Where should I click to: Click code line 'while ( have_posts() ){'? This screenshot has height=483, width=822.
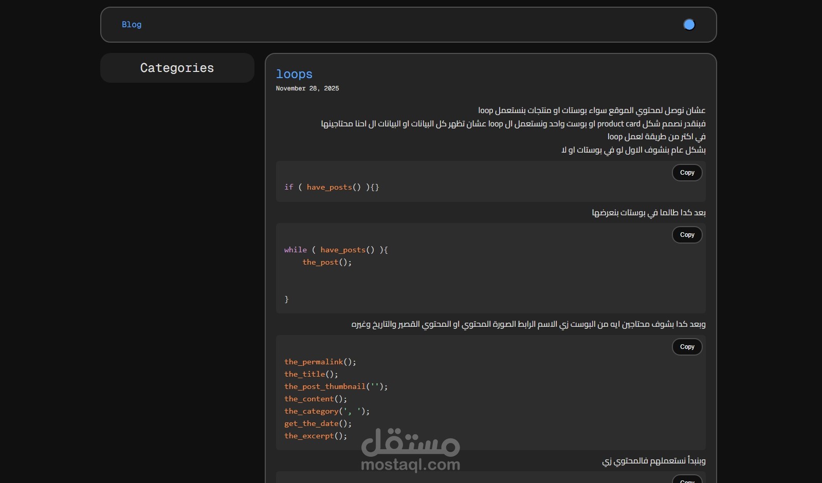point(336,250)
